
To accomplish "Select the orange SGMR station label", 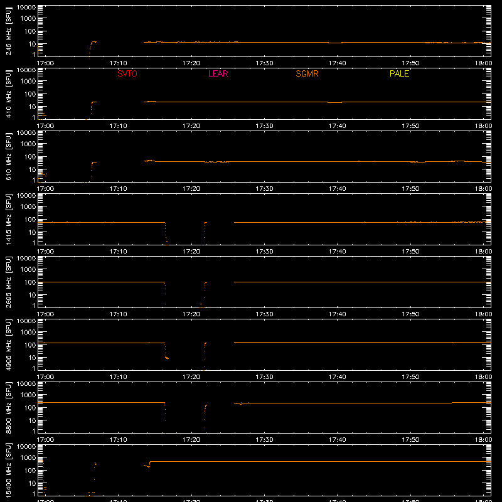I will [307, 73].
